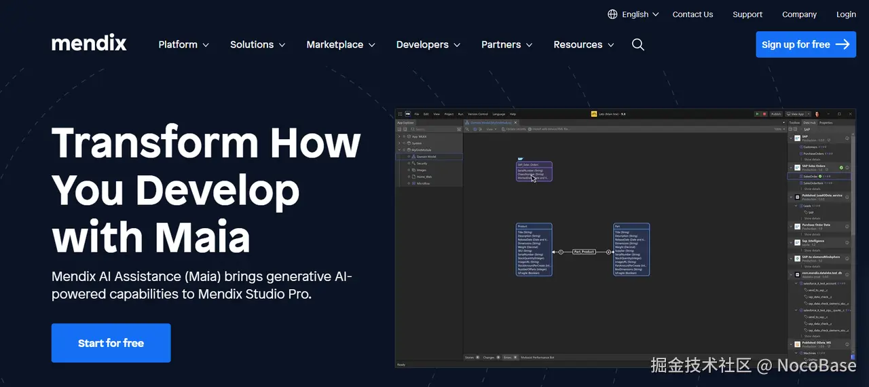Click the View App button
This screenshot has width=869, height=387.
click(795, 114)
